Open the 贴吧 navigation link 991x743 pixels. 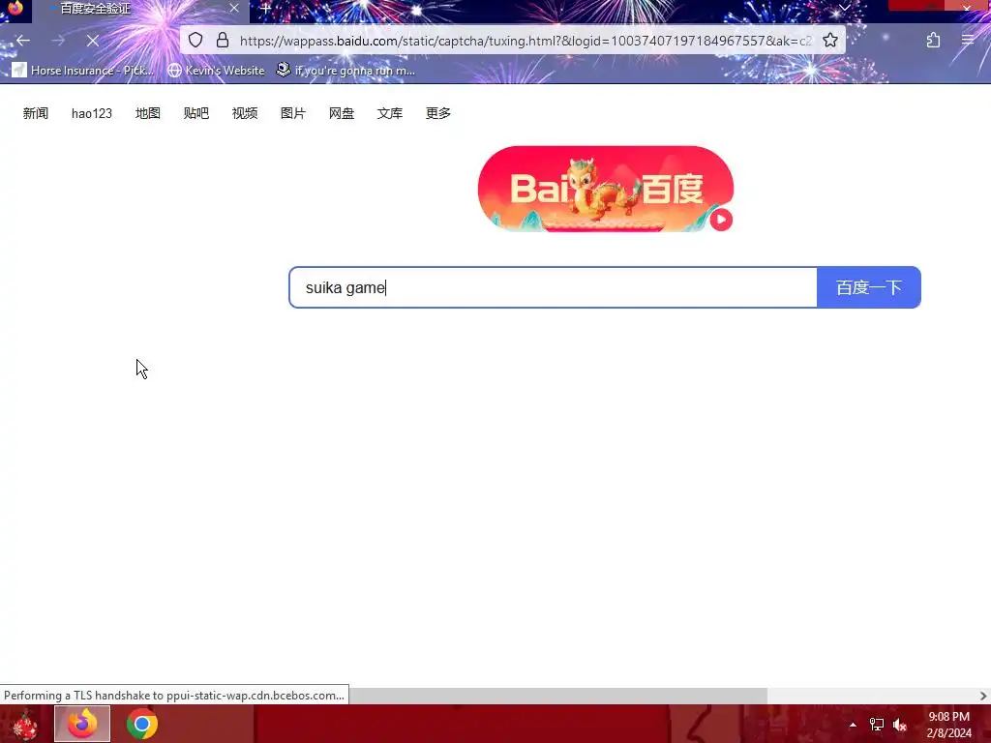pos(195,113)
